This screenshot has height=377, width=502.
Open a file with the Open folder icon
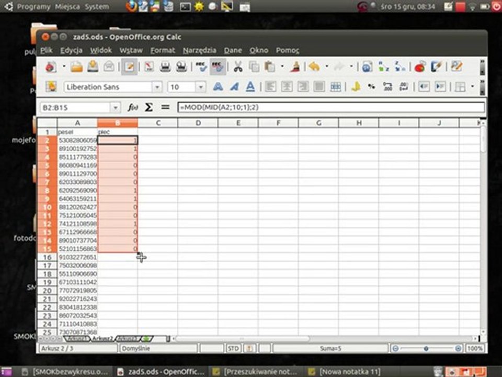(x=76, y=66)
